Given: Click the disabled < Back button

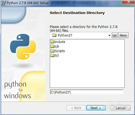Looking at the screenshot, I should [76, 108].
